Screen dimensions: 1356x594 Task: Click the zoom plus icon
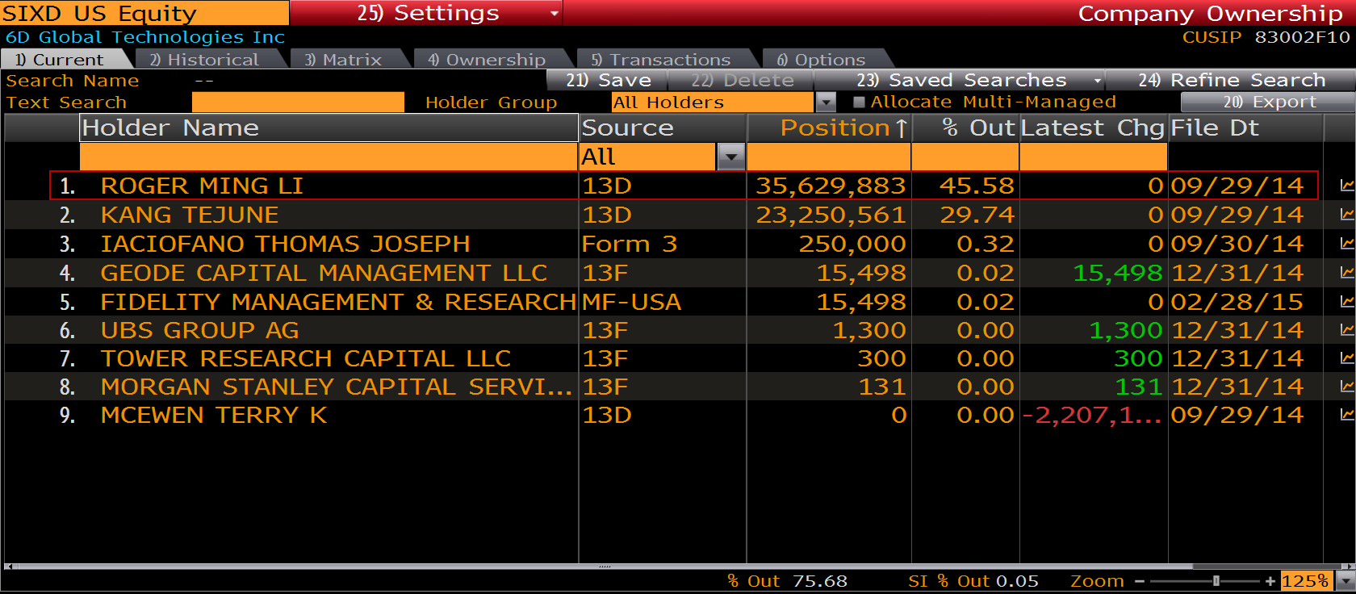coord(1270,581)
